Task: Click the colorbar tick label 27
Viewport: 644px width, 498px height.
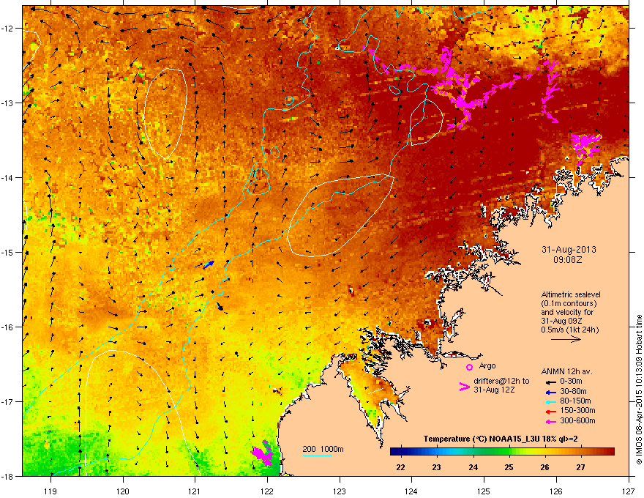Action: 580,467
